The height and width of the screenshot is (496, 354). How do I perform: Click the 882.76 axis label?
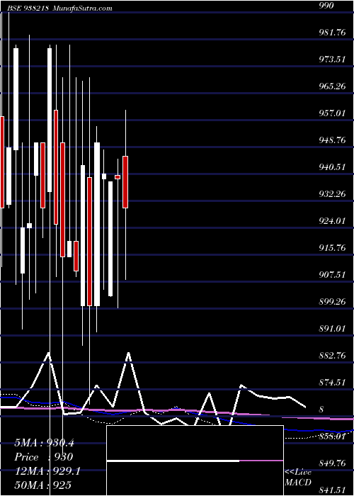[x=332, y=355]
